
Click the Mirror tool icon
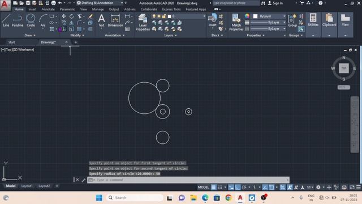pyautogui.click(x=72, y=23)
